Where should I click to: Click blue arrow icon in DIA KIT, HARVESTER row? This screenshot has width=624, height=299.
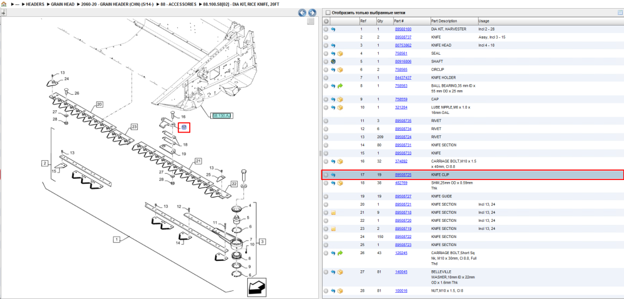[333, 29]
